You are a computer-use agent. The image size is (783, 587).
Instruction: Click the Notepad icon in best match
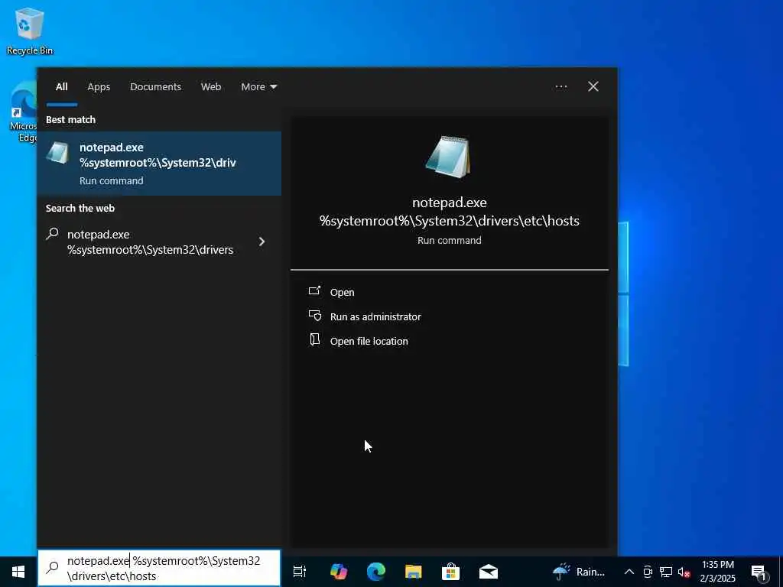pos(57,153)
